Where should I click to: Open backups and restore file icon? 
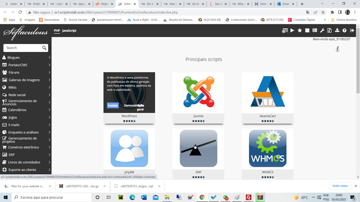tap(329, 31)
